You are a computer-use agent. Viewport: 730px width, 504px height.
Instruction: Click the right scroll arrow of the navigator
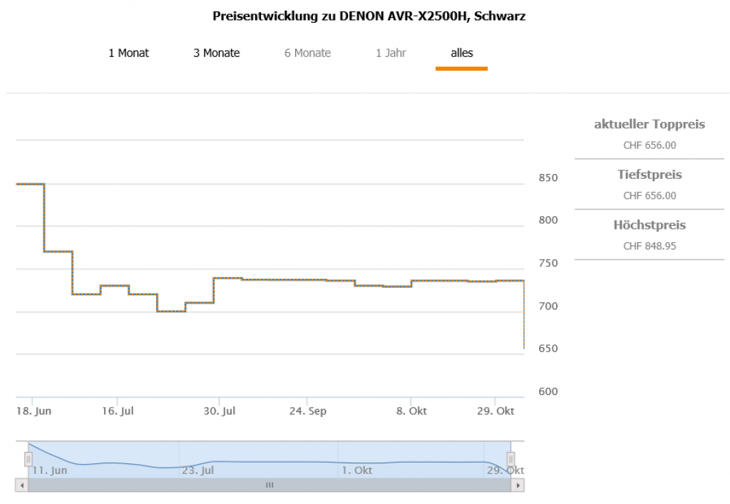click(x=518, y=485)
